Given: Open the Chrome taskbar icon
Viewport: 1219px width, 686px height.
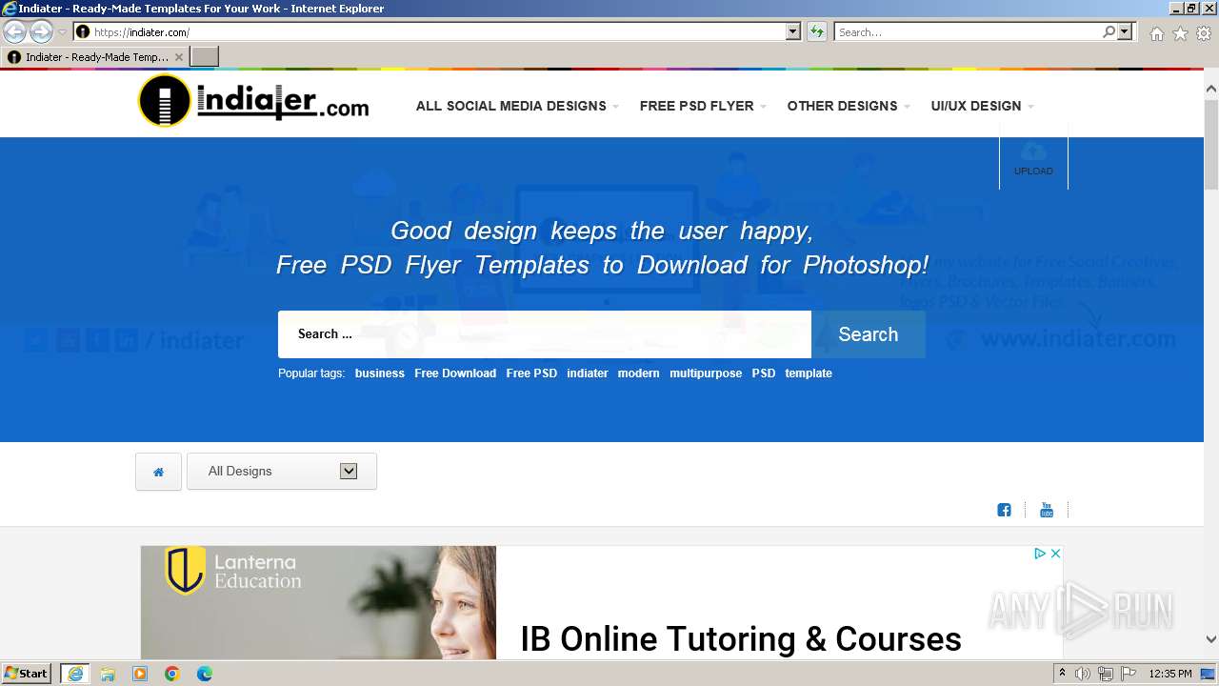Looking at the screenshot, I should pos(172,674).
